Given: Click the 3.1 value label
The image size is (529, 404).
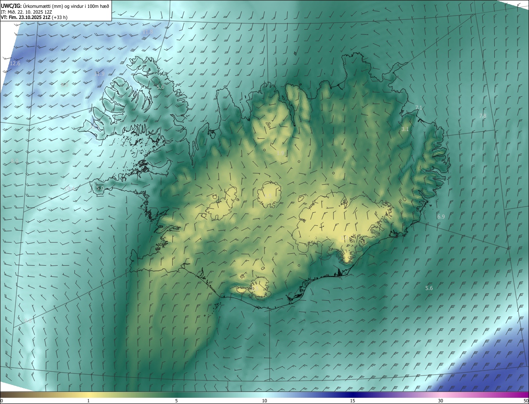Looking at the screenshot, I should pyautogui.click(x=405, y=129).
